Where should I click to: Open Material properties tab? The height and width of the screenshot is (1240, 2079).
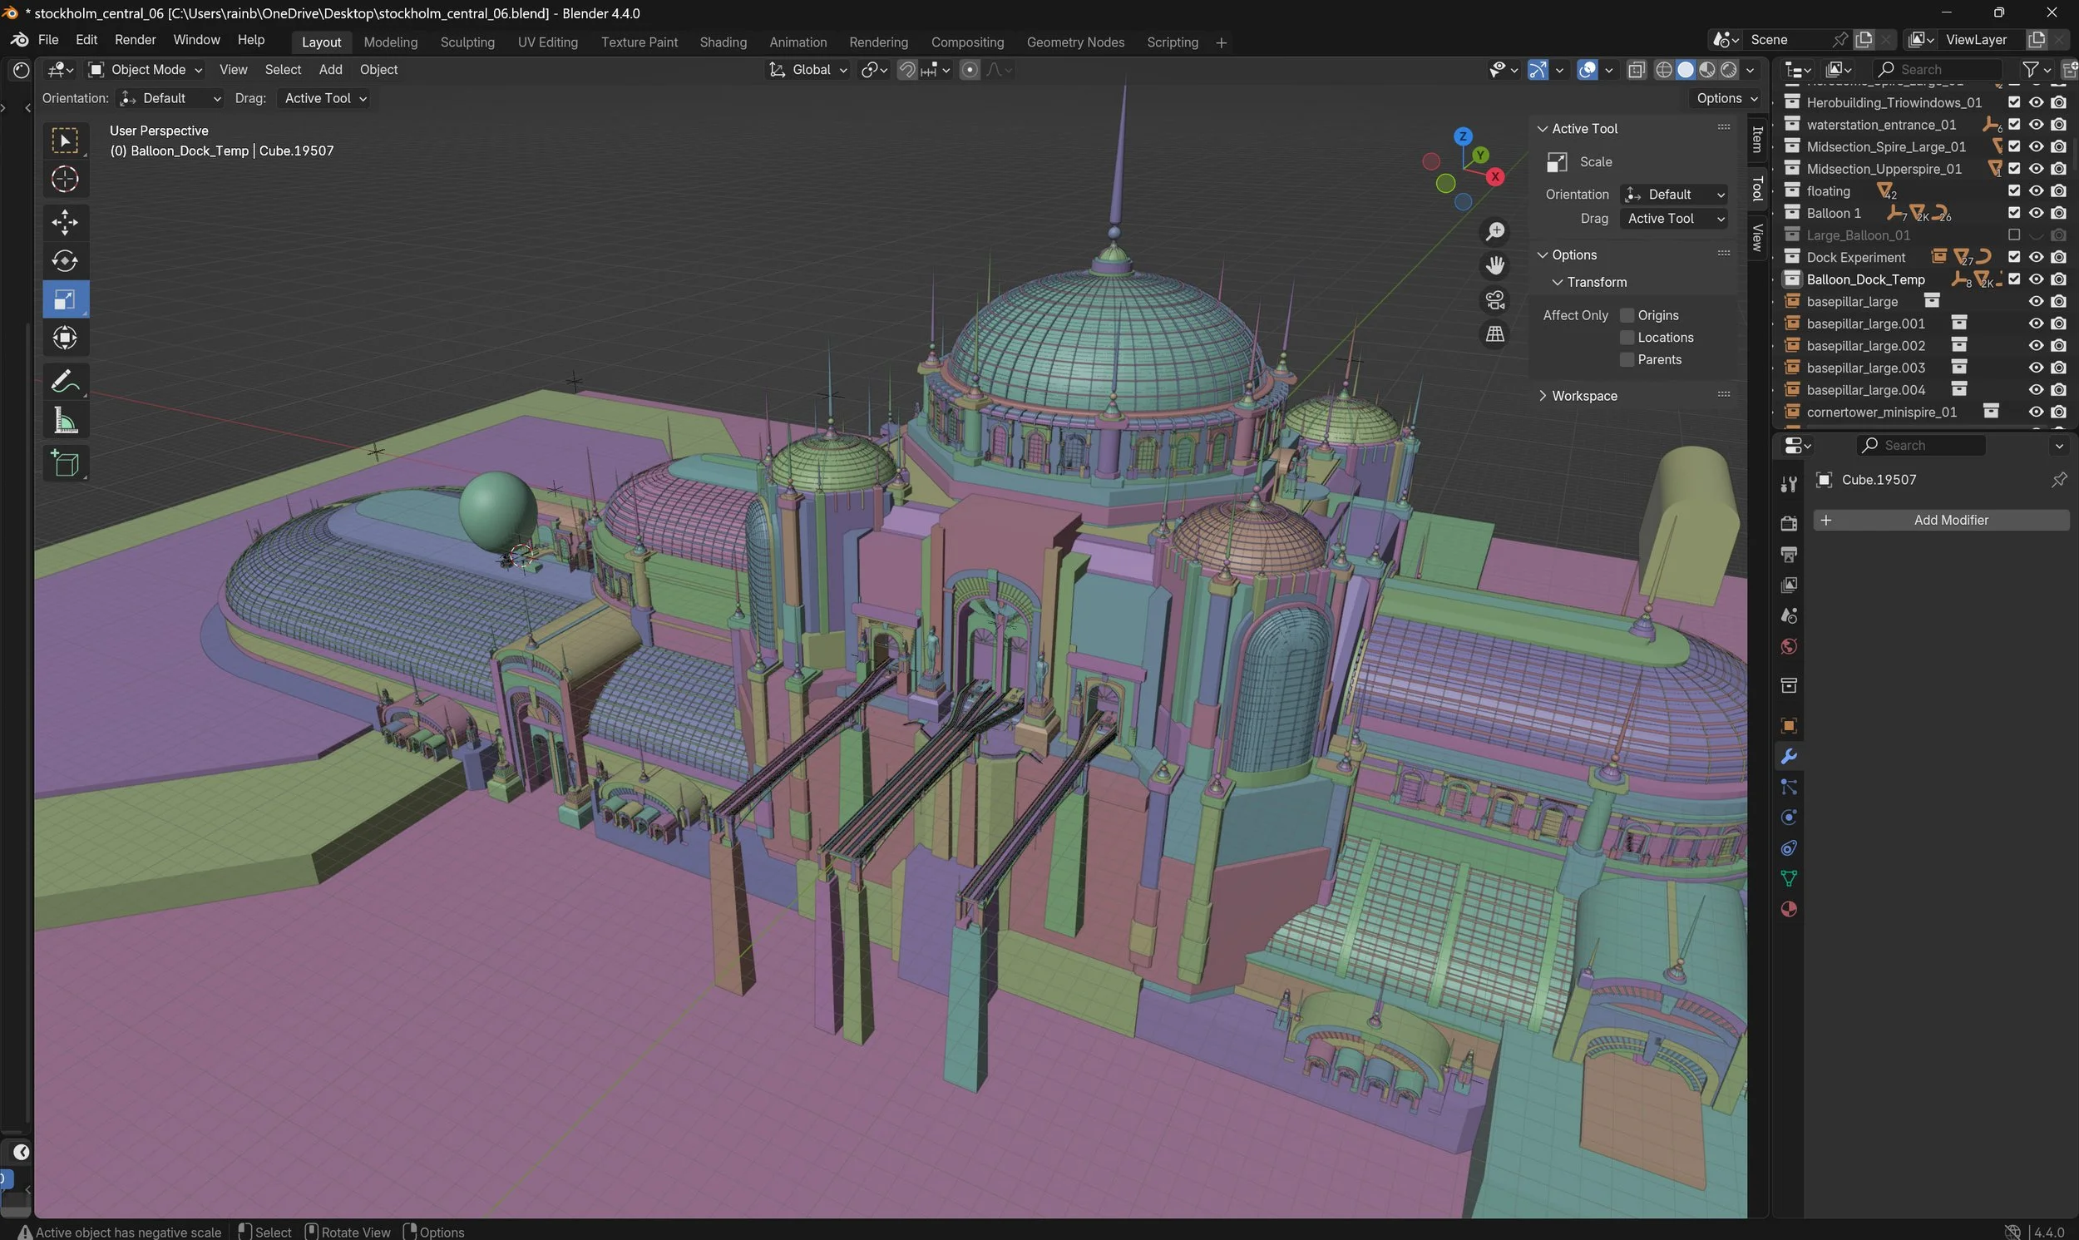(1788, 909)
